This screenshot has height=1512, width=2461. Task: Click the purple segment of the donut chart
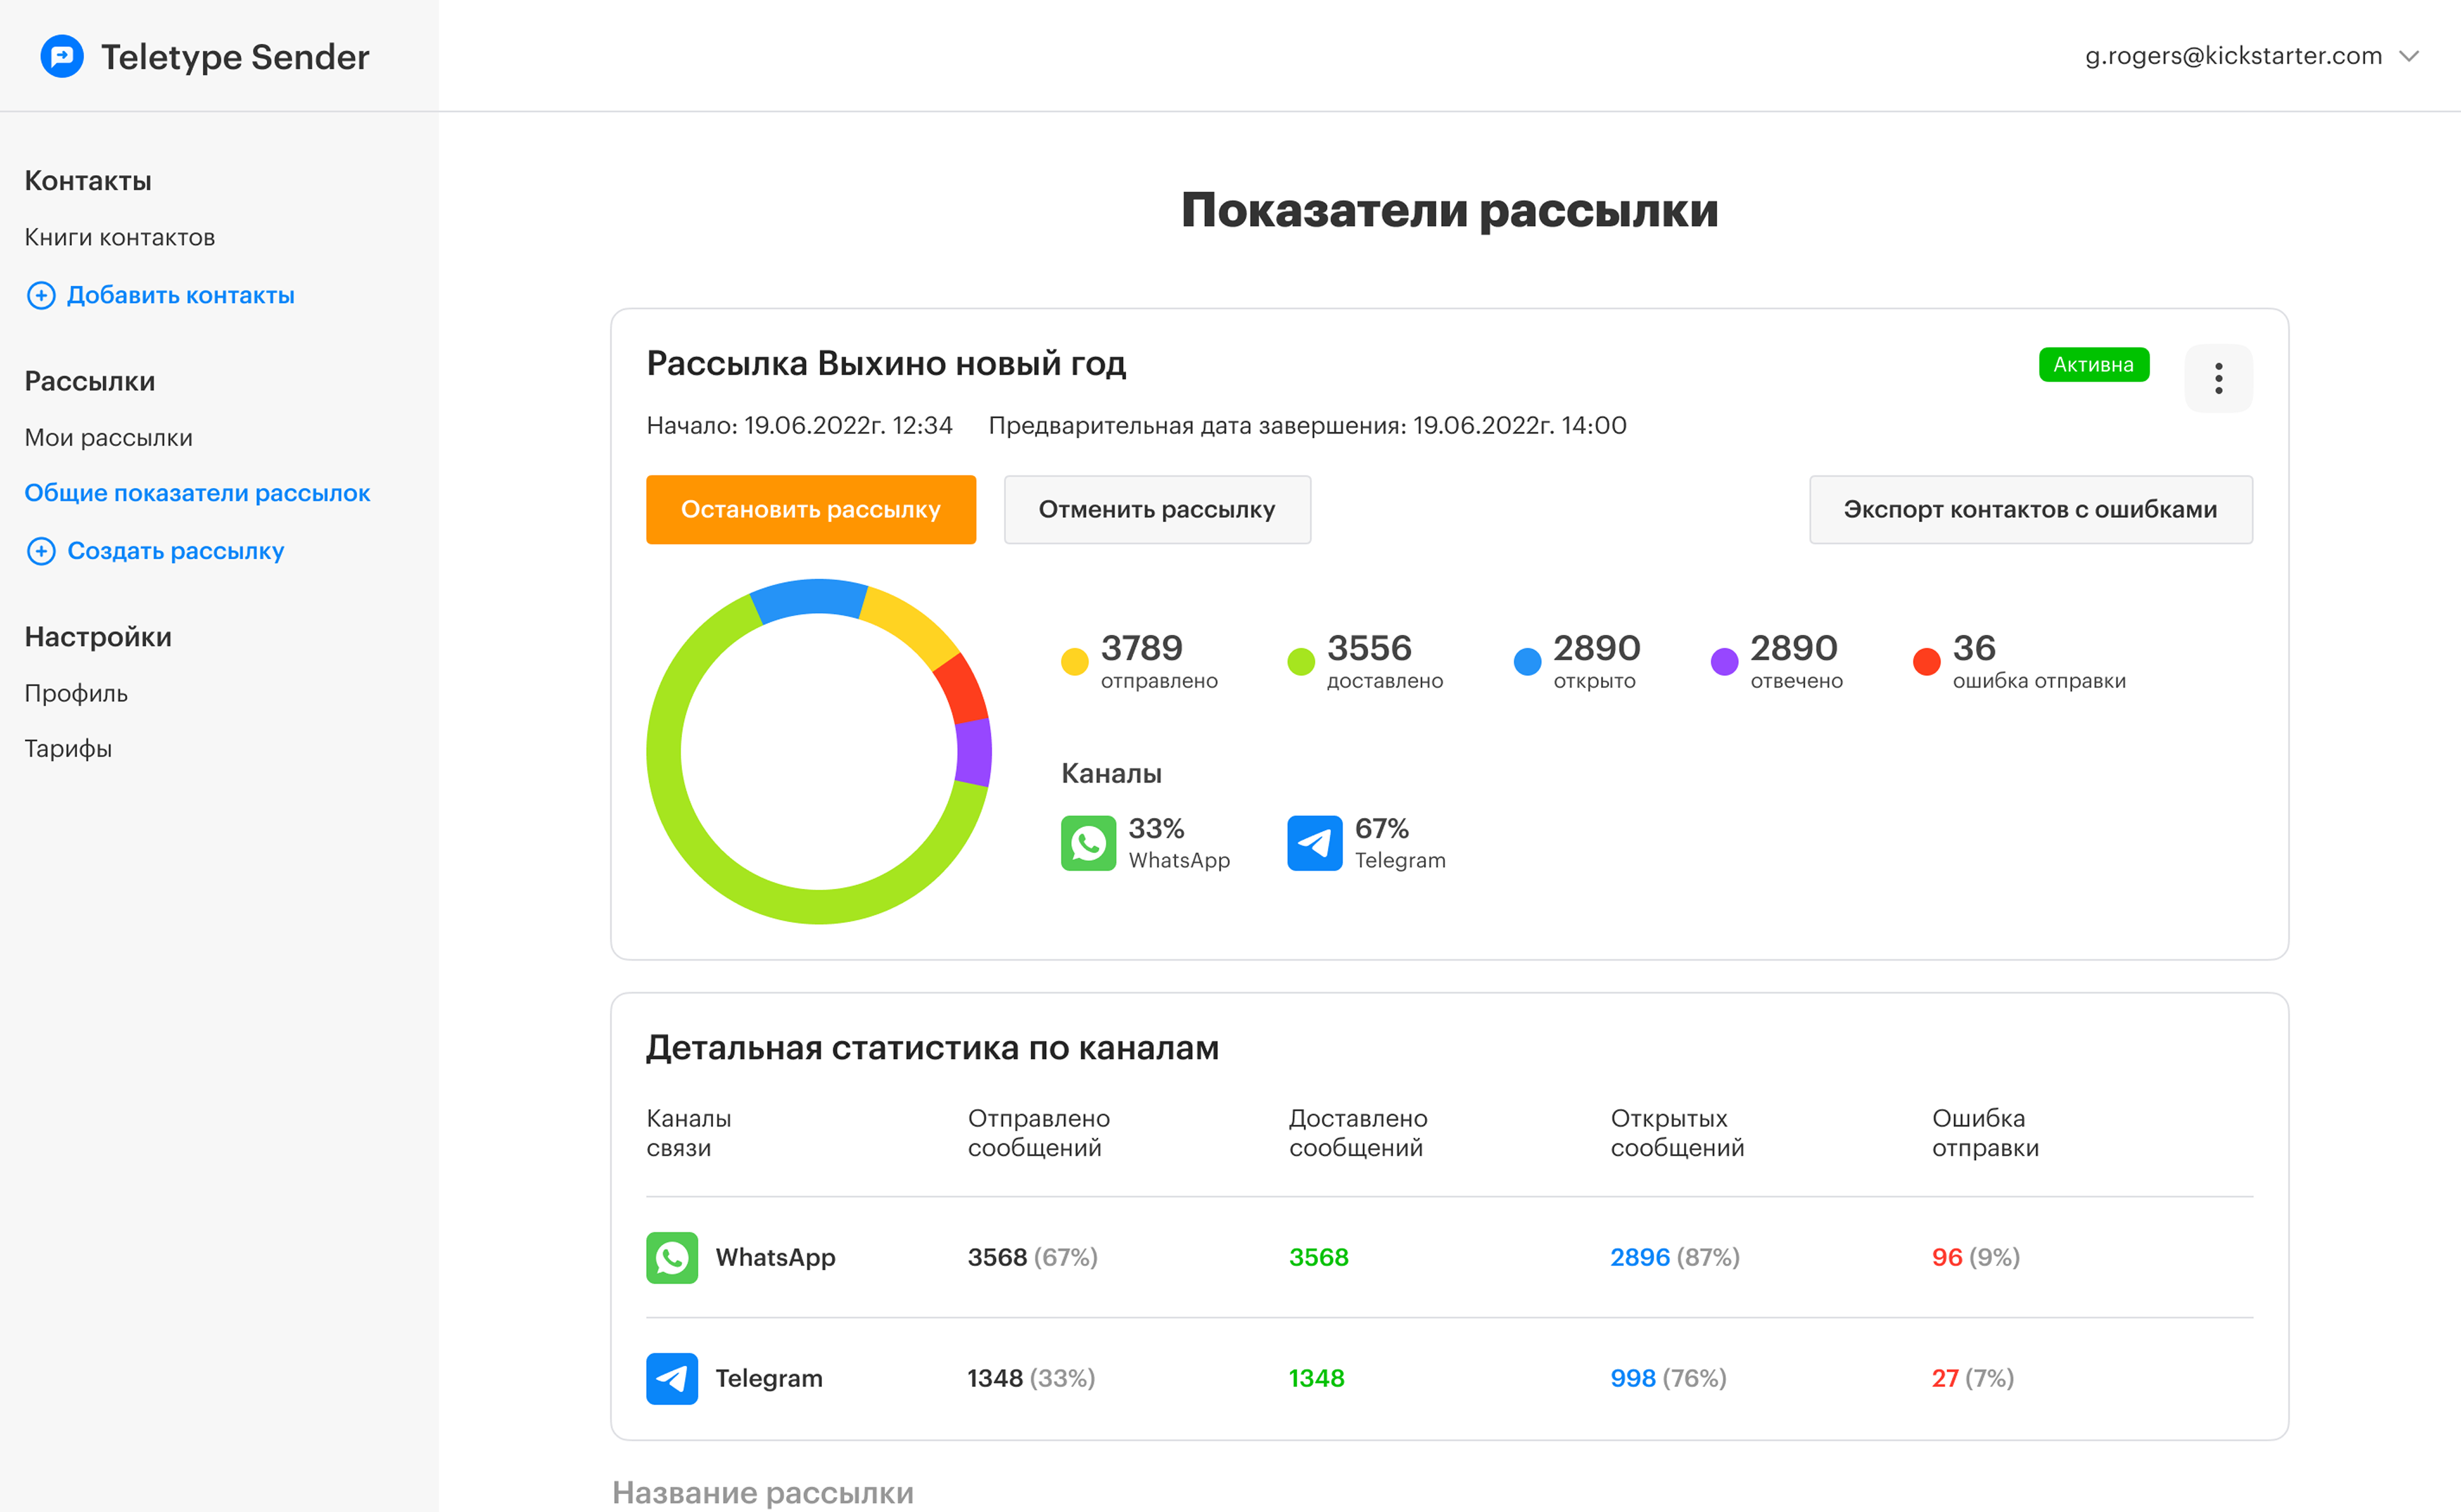[x=973, y=753]
